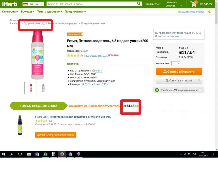Open the Windows Start menu
This screenshot has height=174, width=218.
click(4, 154)
